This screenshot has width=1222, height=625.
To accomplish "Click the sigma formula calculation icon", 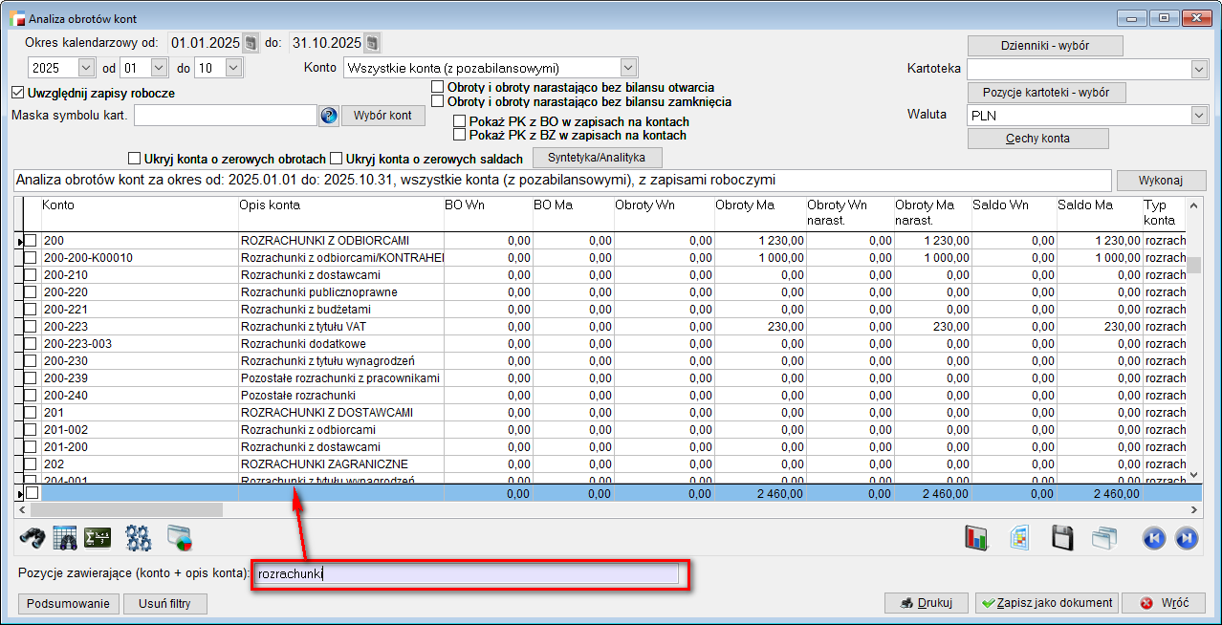I will tap(98, 538).
